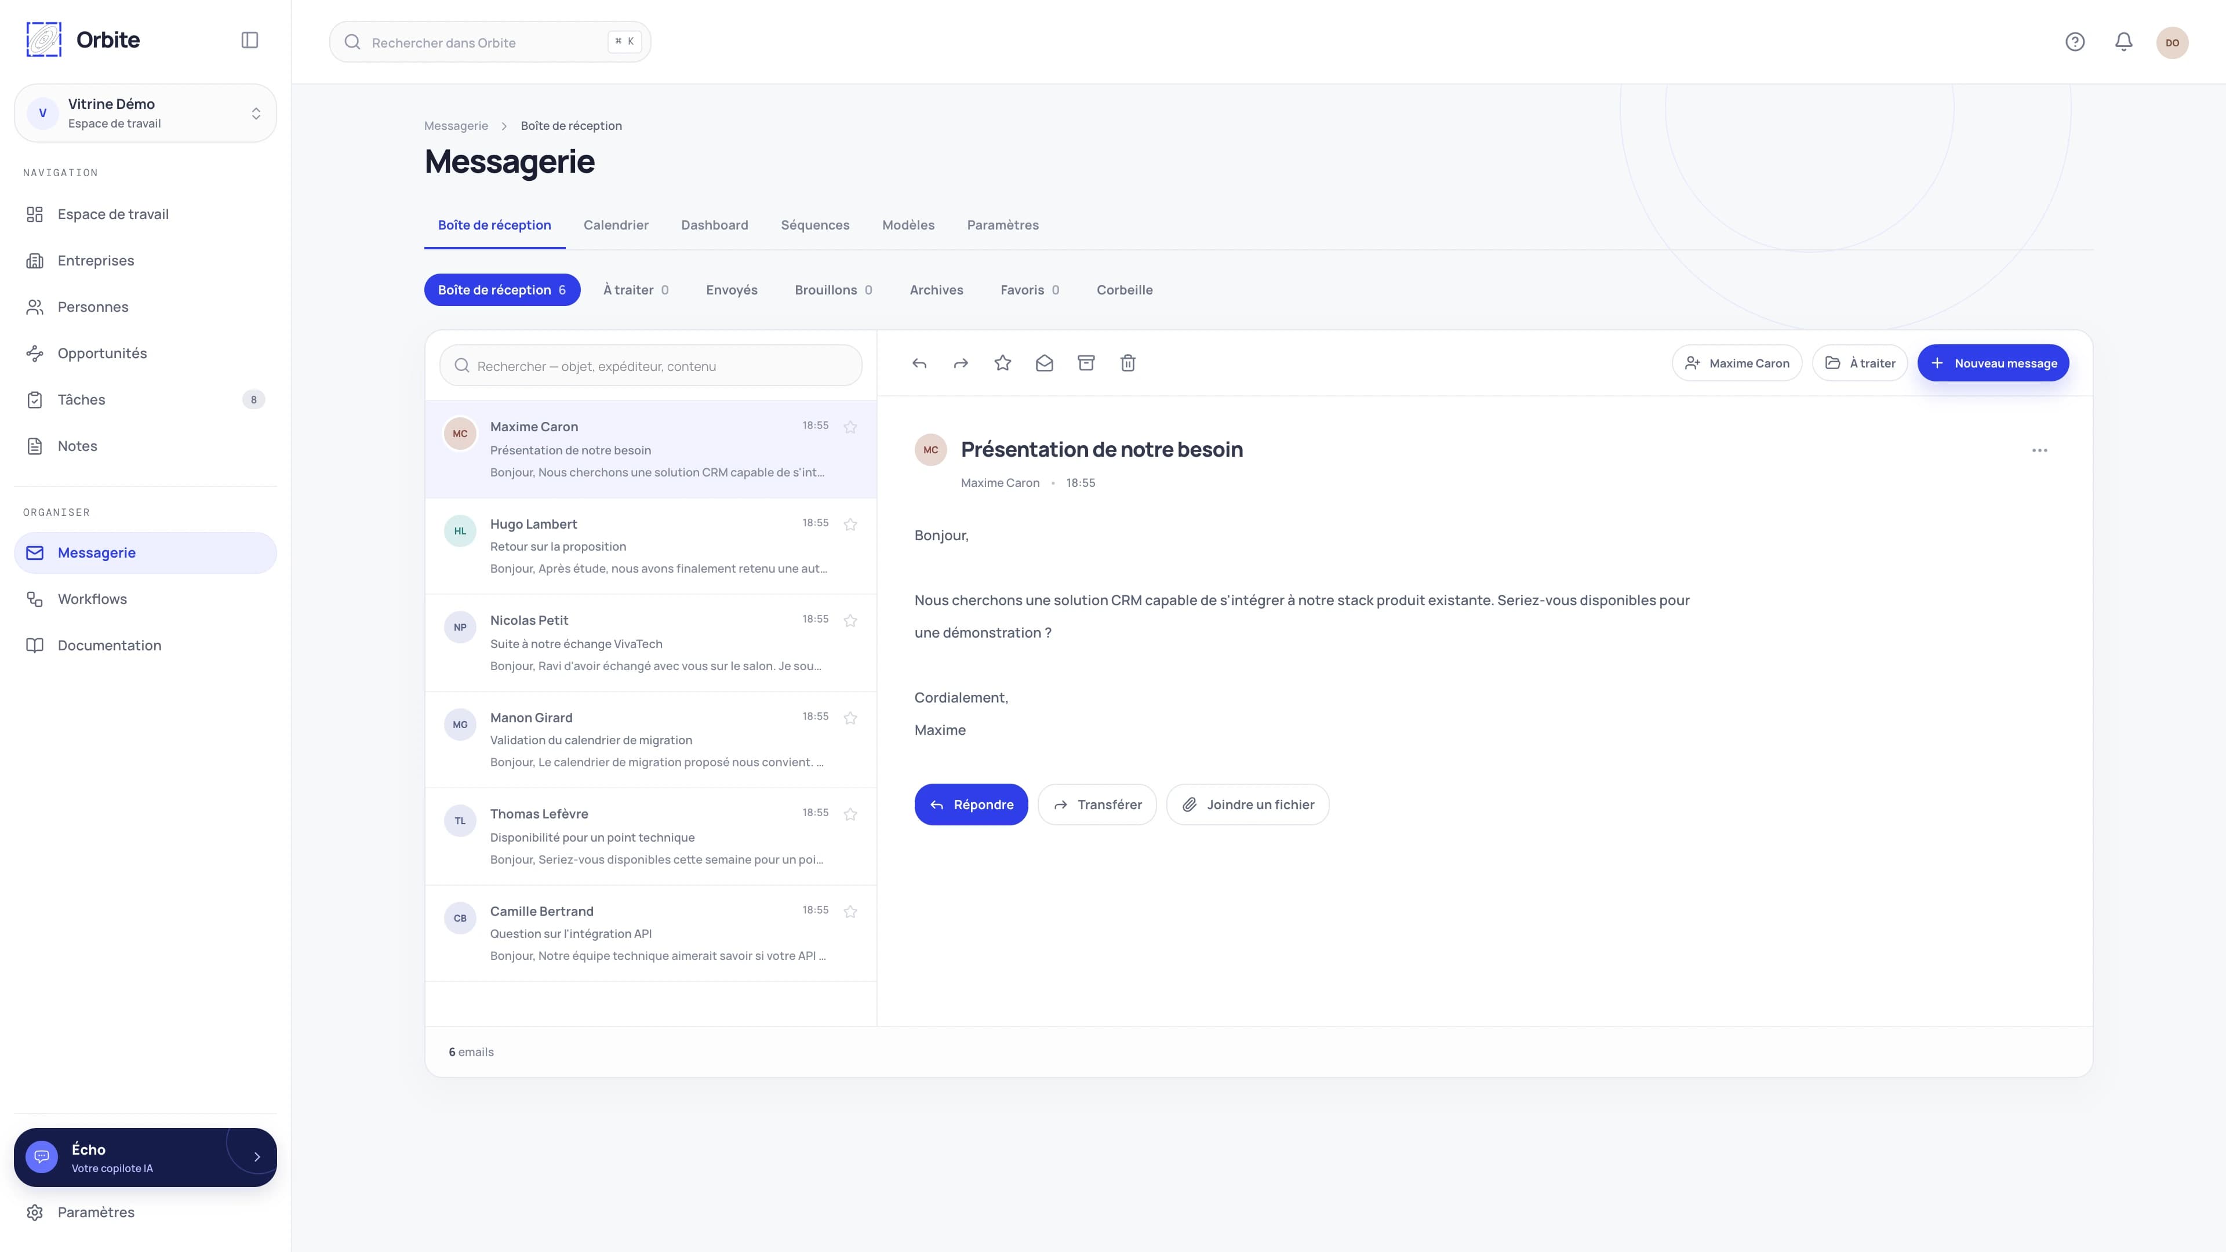Viewport: 2226px width, 1252px height.
Task: Go to Personnes in sidebar
Action: pos(145,307)
